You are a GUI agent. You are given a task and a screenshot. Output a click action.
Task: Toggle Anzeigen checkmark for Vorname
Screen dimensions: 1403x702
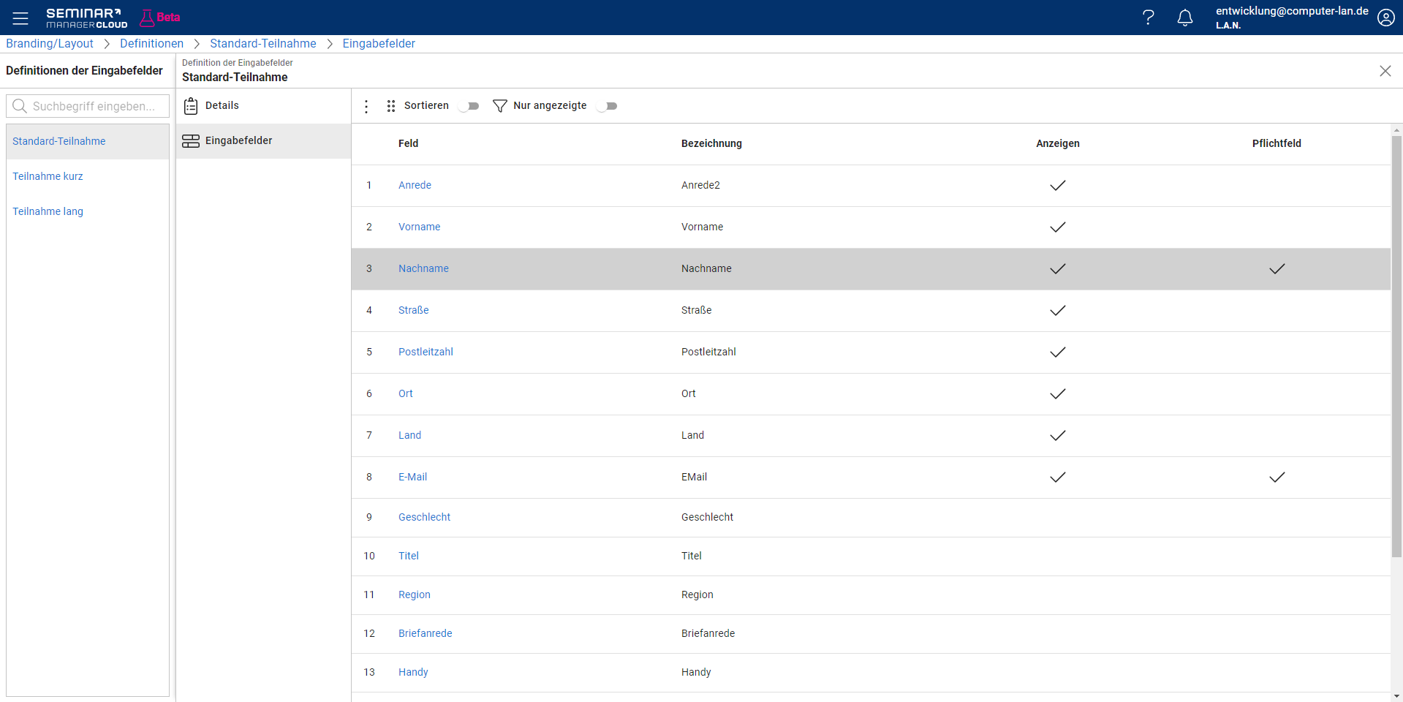[1058, 227]
